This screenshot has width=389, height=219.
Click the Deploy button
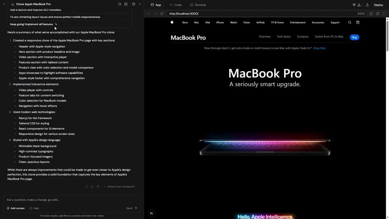click(x=378, y=5)
